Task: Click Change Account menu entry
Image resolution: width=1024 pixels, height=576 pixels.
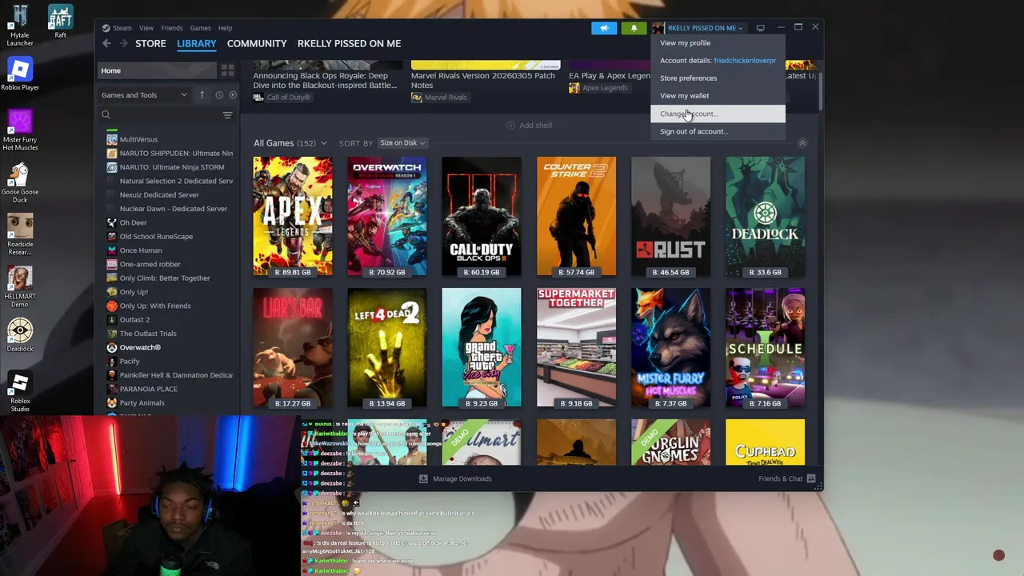Action: pyautogui.click(x=718, y=114)
